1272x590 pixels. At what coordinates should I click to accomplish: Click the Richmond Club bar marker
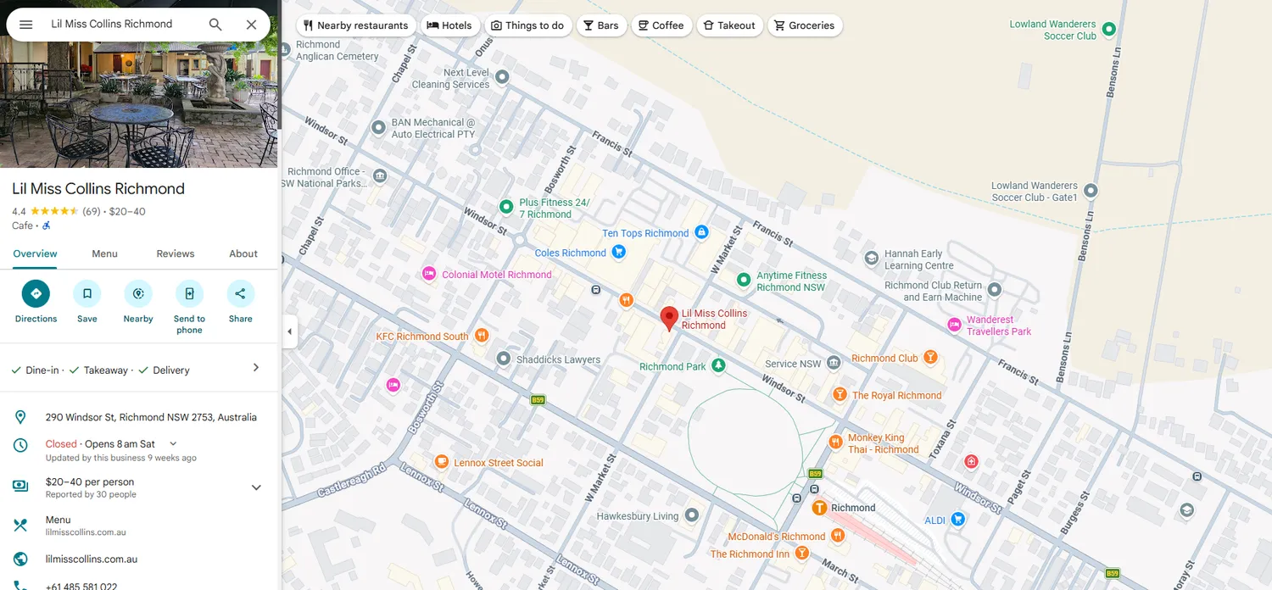930,358
